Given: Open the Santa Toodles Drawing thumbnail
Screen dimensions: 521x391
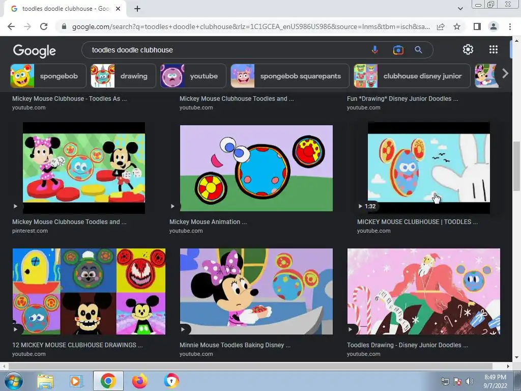Looking at the screenshot, I should click(x=424, y=291).
